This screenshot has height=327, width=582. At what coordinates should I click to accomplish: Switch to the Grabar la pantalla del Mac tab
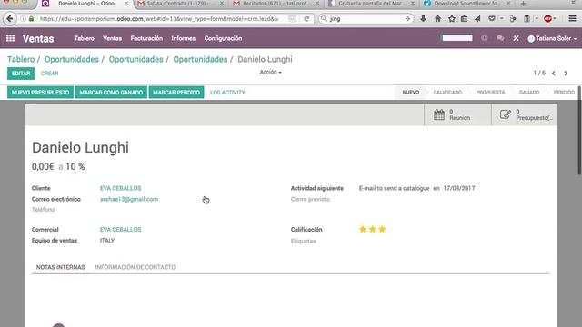[372, 4]
